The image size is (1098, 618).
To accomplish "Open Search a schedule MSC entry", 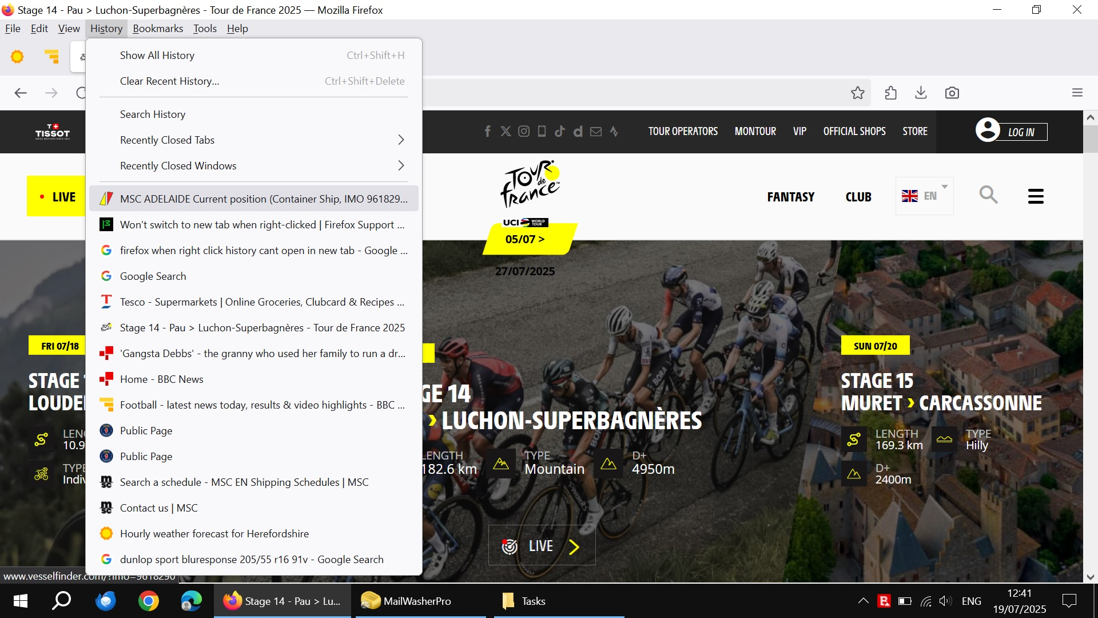I will [x=254, y=482].
